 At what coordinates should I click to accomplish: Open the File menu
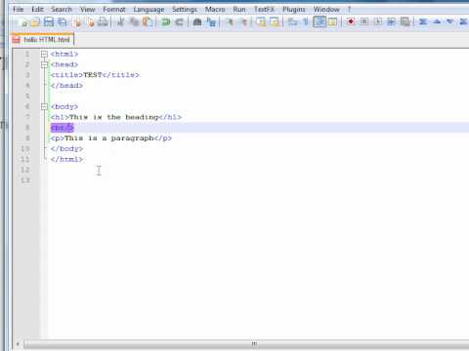click(18, 9)
